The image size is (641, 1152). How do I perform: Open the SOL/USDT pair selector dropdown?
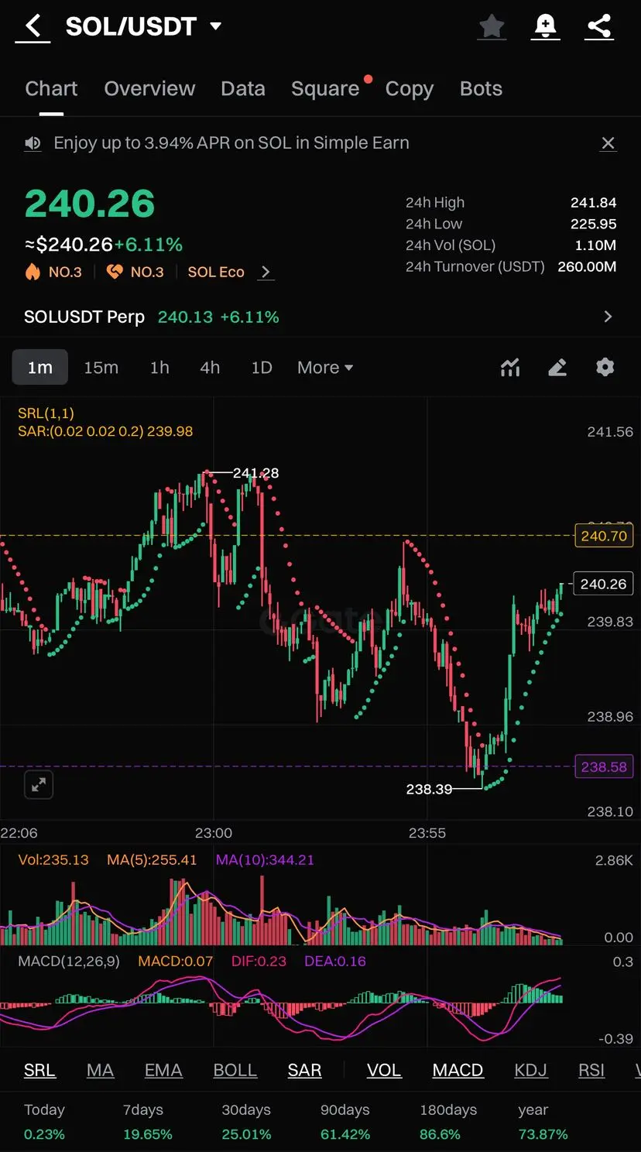[143, 26]
